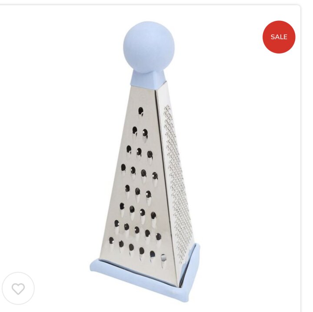Click the row of two holes near grater top
The height and width of the screenshot is (312, 313).
140,133
